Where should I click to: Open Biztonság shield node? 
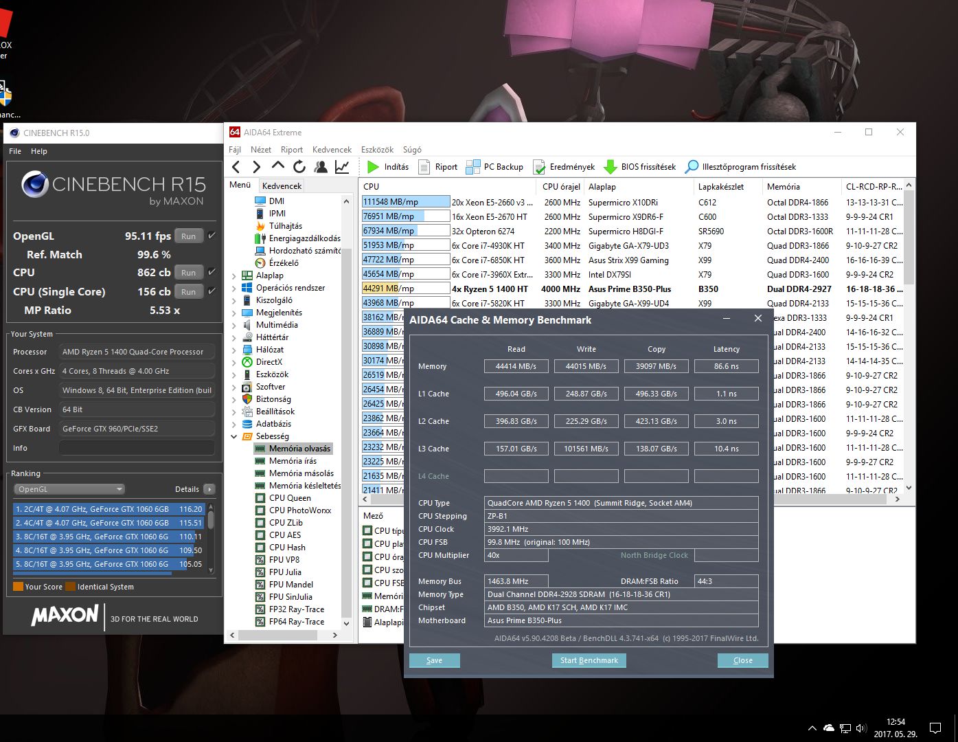(273, 399)
